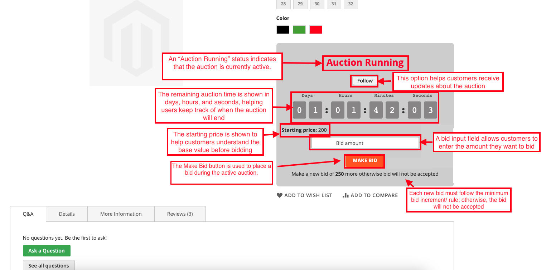The image size is (551, 270).
Task: Click the green Ask a Question button
Action: point(47,251)
